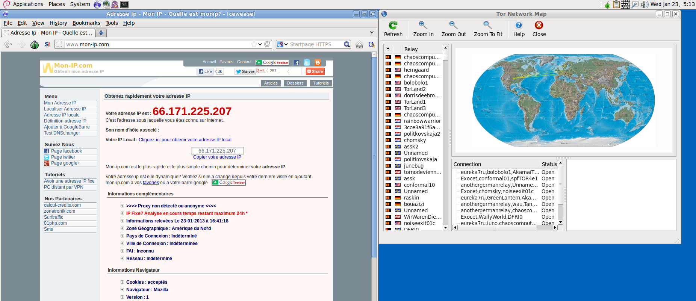Open the Test DNSchanger menu link
This screenshot has width=696, height=301.
point(62,133)
